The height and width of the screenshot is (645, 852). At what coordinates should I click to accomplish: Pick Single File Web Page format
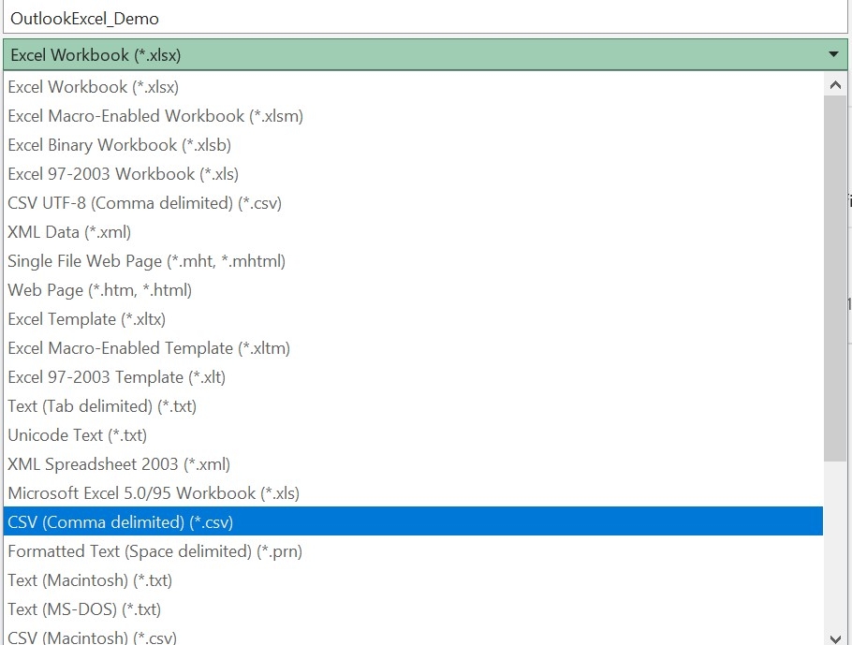(145, 260)
